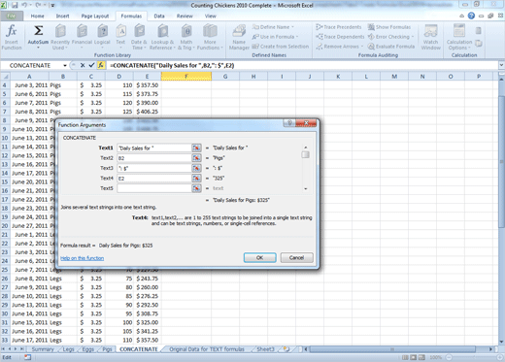
Task: Switch to the Review ribbon tab
Action: point(185,16)
